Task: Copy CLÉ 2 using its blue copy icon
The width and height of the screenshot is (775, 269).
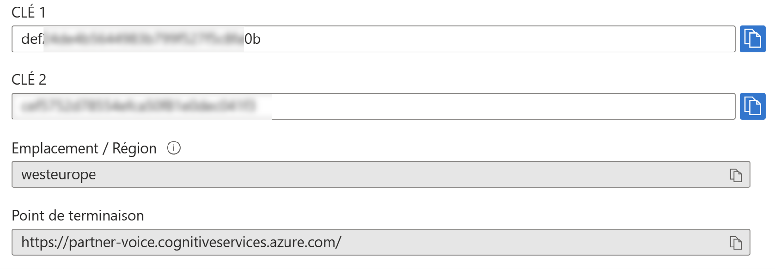Action: coord(753,106)
